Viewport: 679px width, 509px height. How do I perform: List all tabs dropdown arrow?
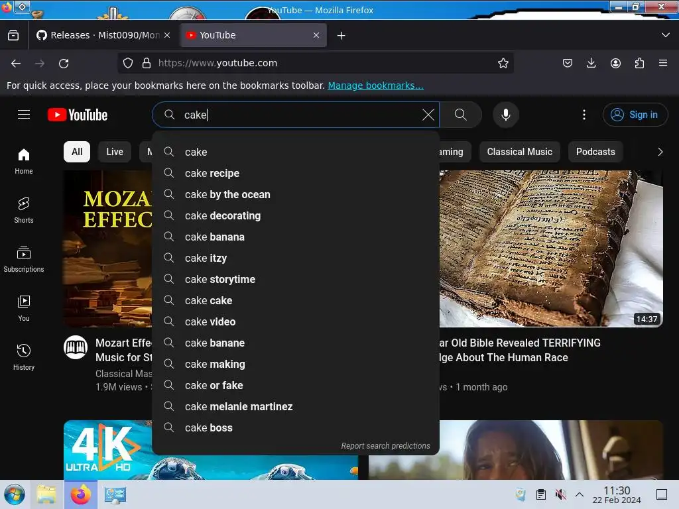click(665, 35)
